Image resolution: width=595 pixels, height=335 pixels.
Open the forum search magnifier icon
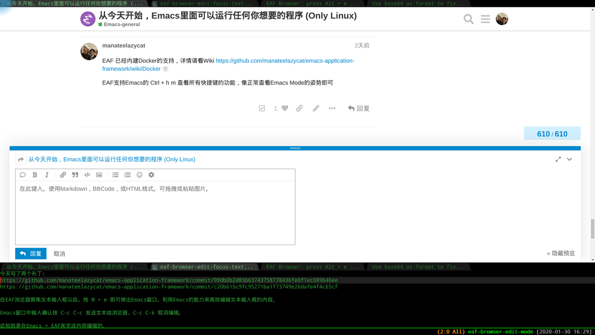point(469,19)
